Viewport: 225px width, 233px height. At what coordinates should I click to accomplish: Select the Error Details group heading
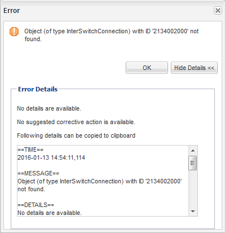38,89
